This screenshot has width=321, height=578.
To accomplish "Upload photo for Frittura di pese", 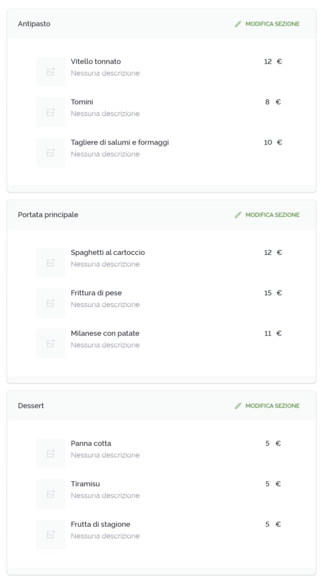I will click(x=50, y=303).
